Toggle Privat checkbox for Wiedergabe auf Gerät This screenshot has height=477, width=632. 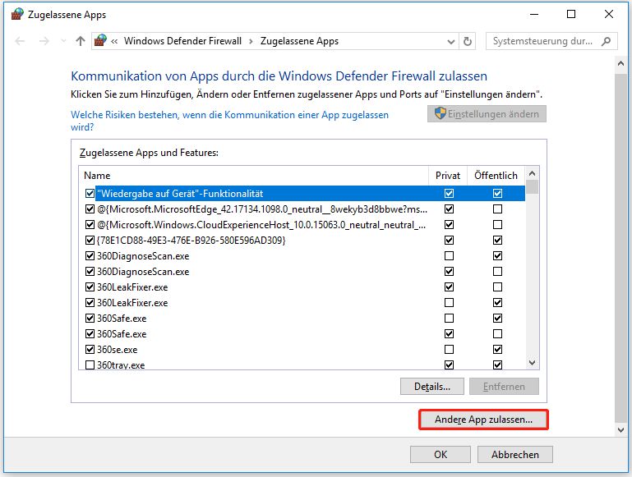(449, 193)
